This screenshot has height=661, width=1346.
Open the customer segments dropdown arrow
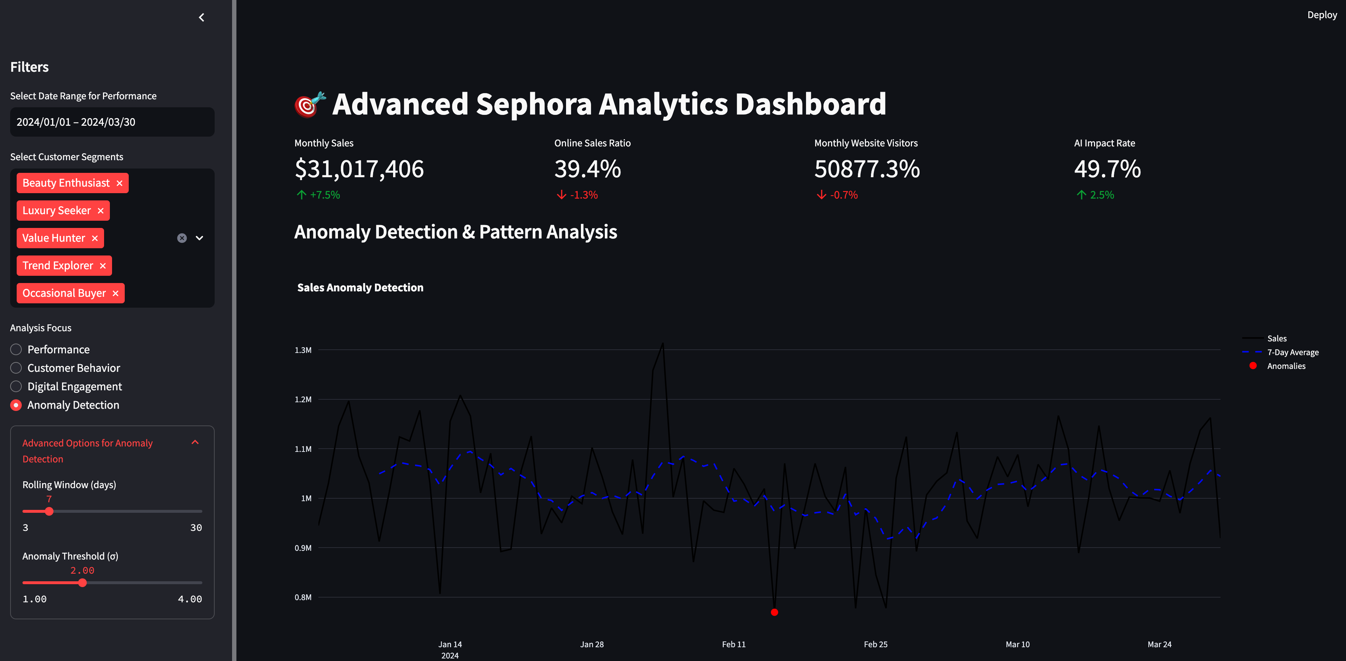coord(199,238)
